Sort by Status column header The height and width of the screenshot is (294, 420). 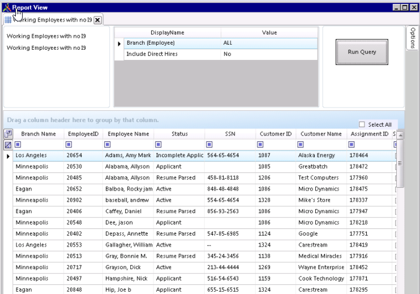click(x=179, y=134)
